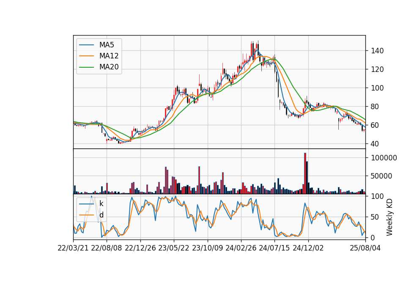
Task: Click the 23/10/09 date tick label
Action: pos(207,248)
